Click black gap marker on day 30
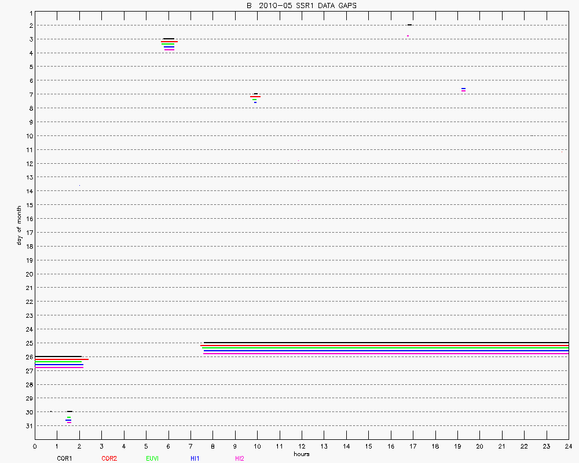Screen dimensions: 579x463 pyautogui.click(x=69, y=411)
